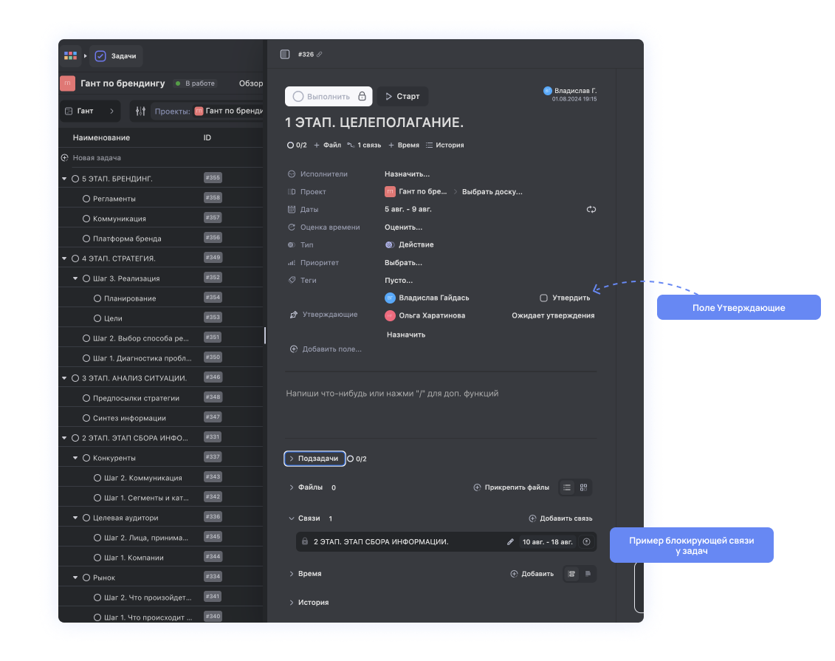Screen dimensions: 835x661
Task: Toggle the side panel icon left of #326
Action: pos(285,55)
